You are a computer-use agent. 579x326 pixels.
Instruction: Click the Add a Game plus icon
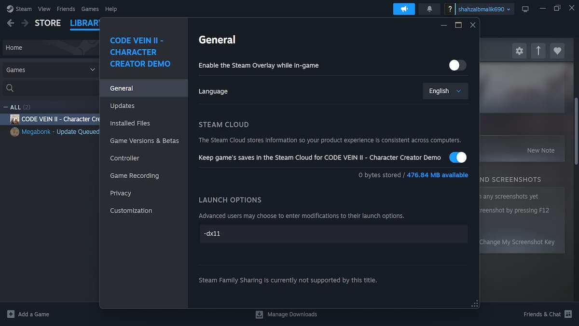pos(11,314)
